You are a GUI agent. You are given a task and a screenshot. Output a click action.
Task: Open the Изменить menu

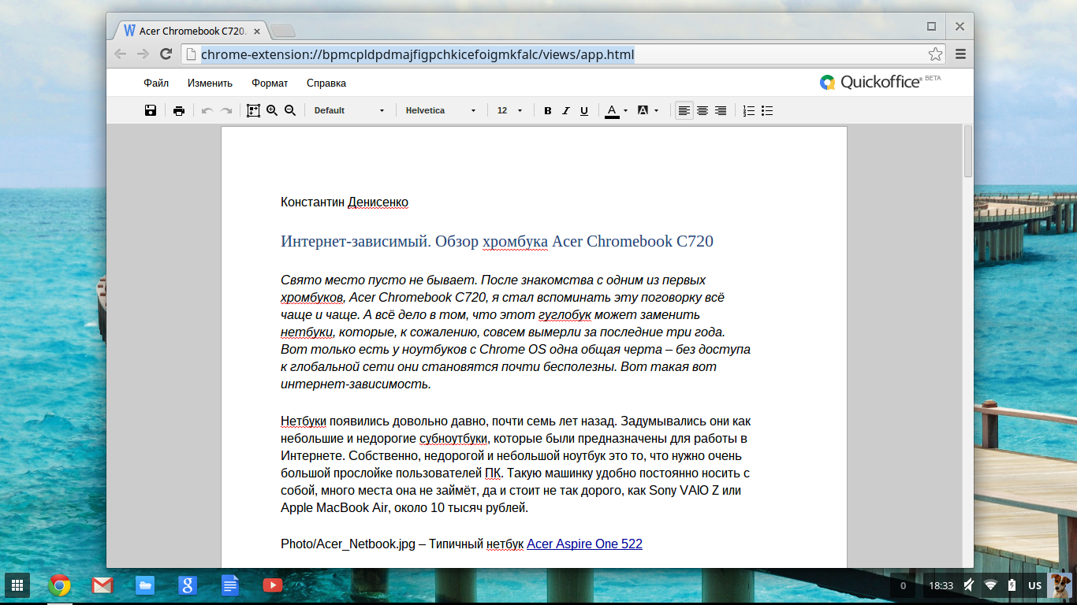(x=210, y=83)
